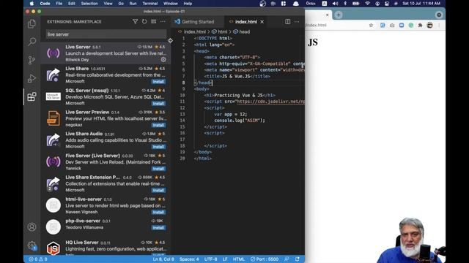Change encoding via UTF-8 status item
Viewport: 469px width, 263px height.
click(210, 259)
